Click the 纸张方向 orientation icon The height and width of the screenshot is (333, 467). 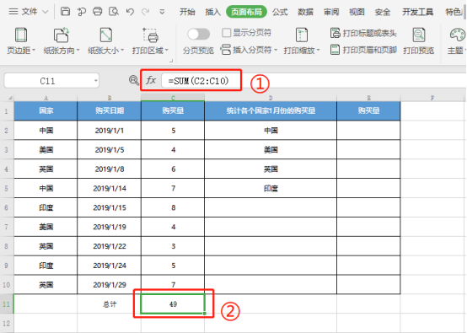[x=61, y=35]
